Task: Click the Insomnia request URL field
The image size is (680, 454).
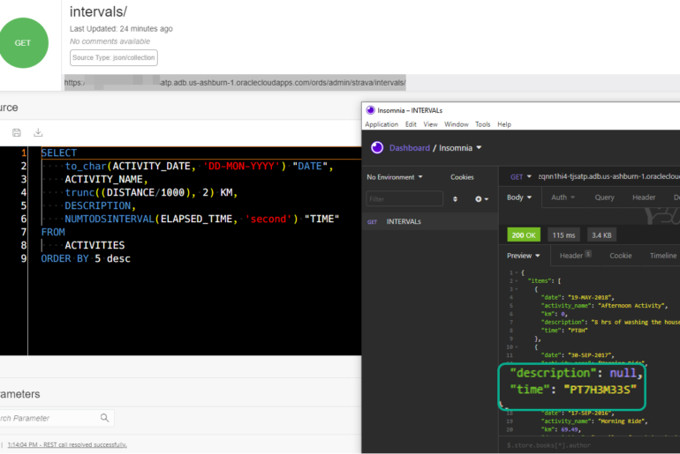Action: point(608,176)
